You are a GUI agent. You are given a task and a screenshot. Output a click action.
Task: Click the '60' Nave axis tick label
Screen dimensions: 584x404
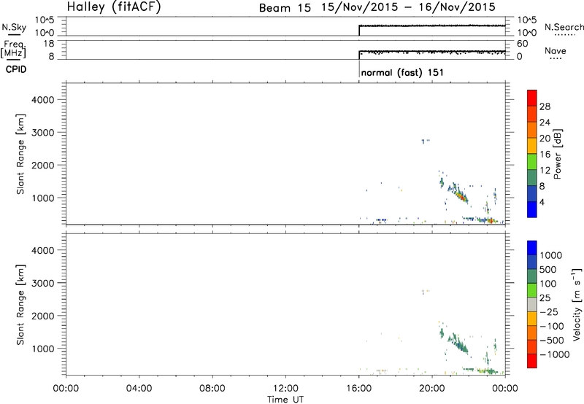(522, 44)
